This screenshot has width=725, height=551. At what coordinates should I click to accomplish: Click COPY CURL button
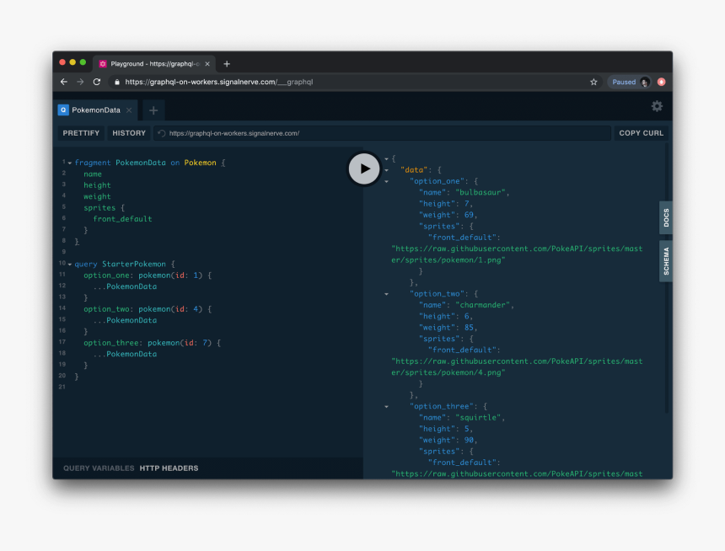point(641,133)
